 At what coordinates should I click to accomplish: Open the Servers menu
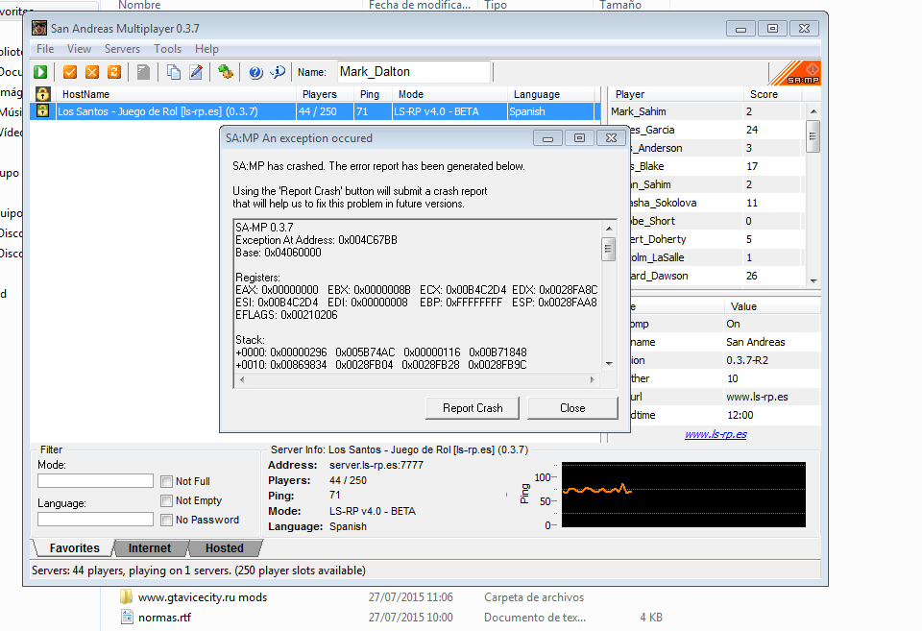(122, 49)
